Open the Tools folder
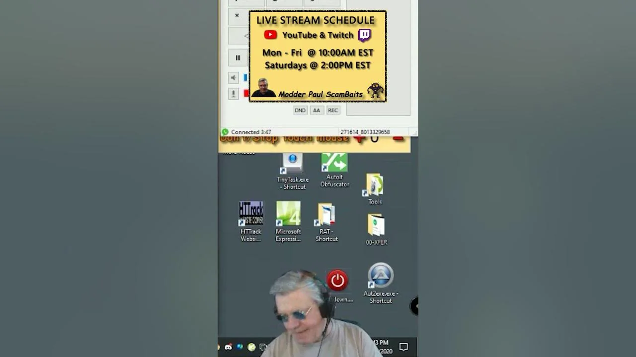Image resolution: width=636 pixels, height=357 pixels. (x=375, y=185)
